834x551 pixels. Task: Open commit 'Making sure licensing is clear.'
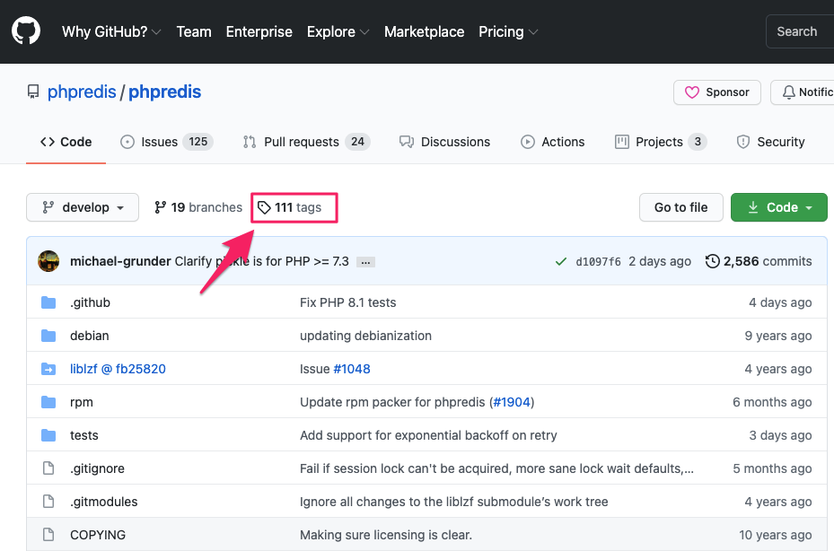point(386,535)
